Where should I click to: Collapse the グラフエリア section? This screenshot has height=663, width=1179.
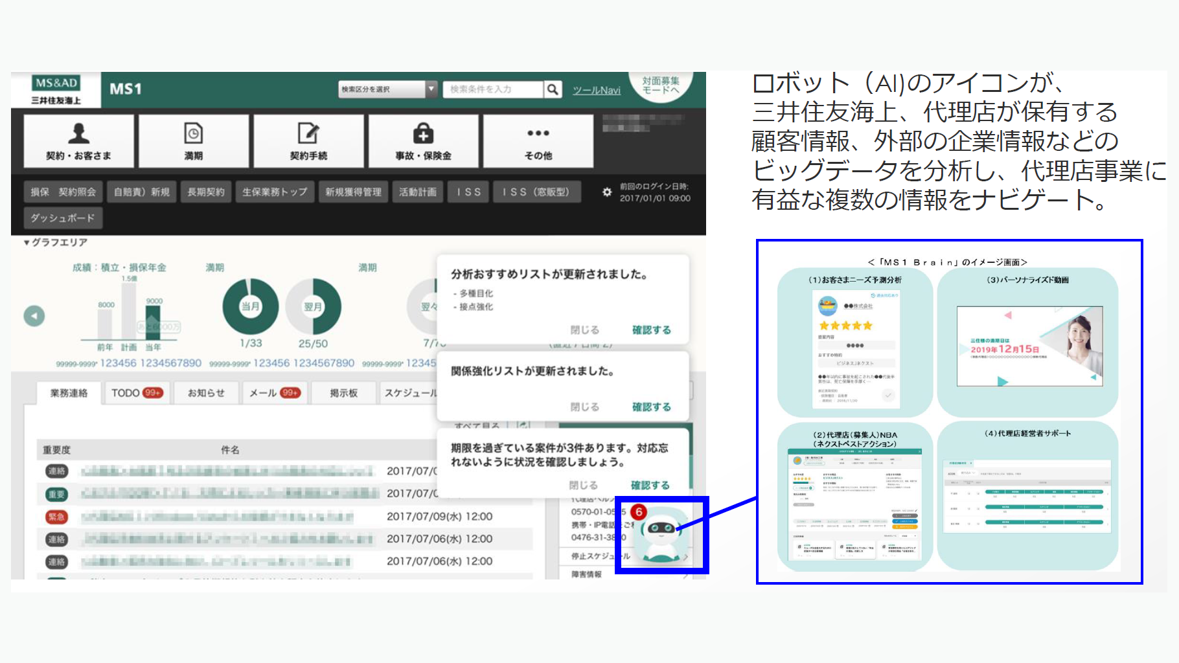pyautogui.click(x=55, y=242)
